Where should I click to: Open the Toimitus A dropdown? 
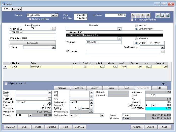point(154,105)
